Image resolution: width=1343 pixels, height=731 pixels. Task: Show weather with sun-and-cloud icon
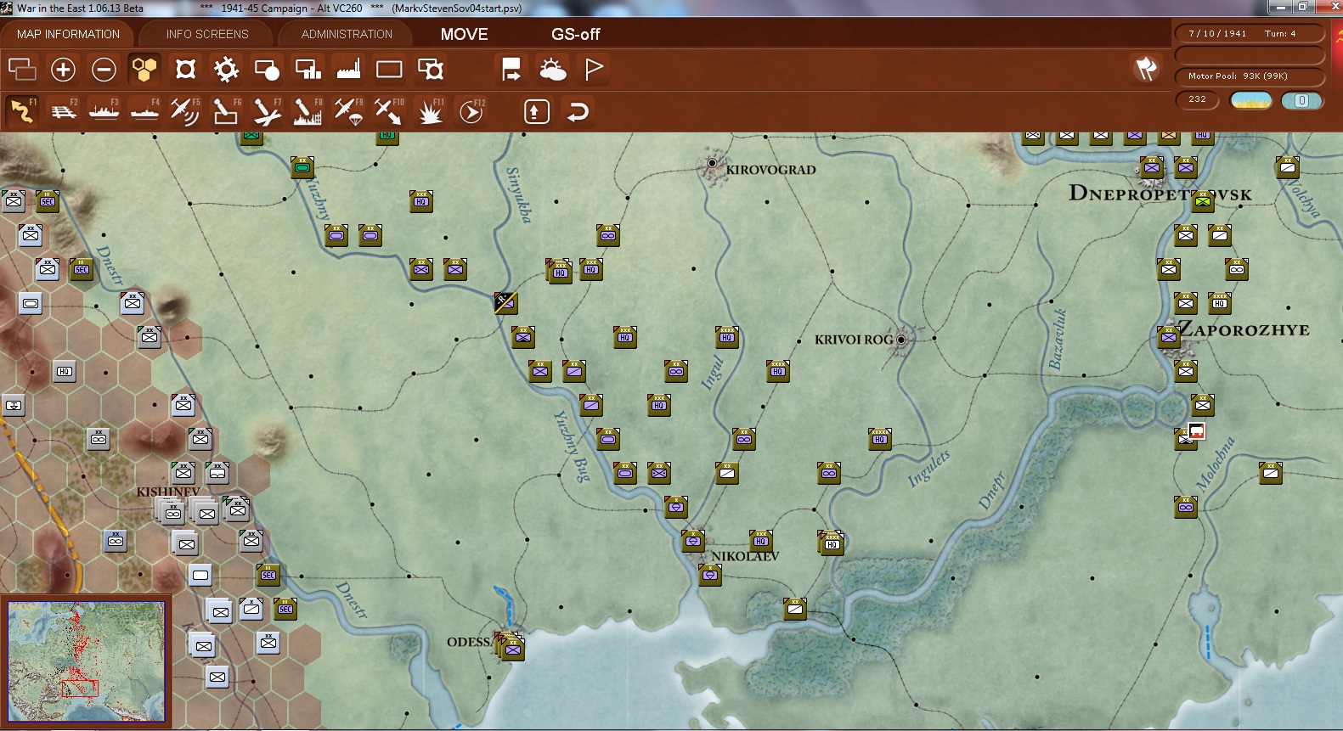(552, 69)
